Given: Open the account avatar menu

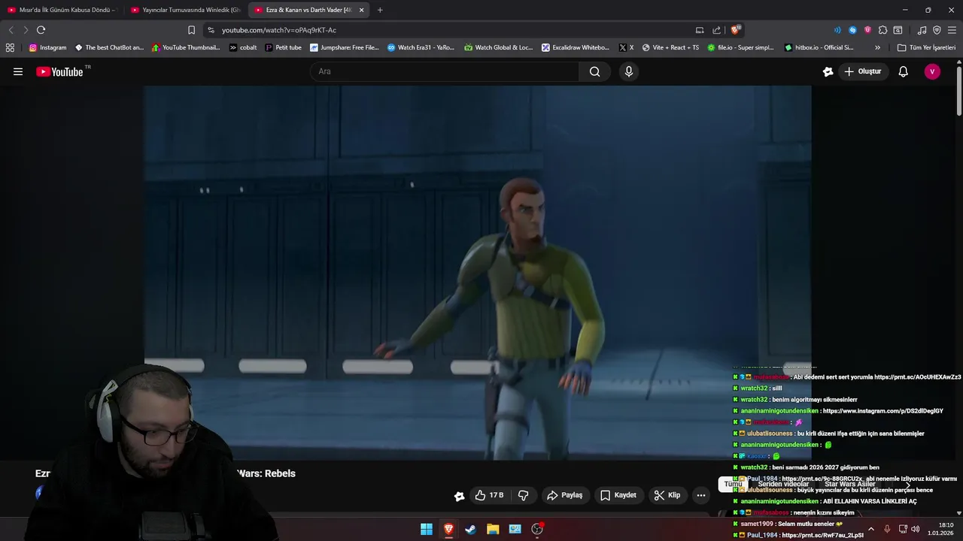Looking at the screenshot, I should 932,71.
